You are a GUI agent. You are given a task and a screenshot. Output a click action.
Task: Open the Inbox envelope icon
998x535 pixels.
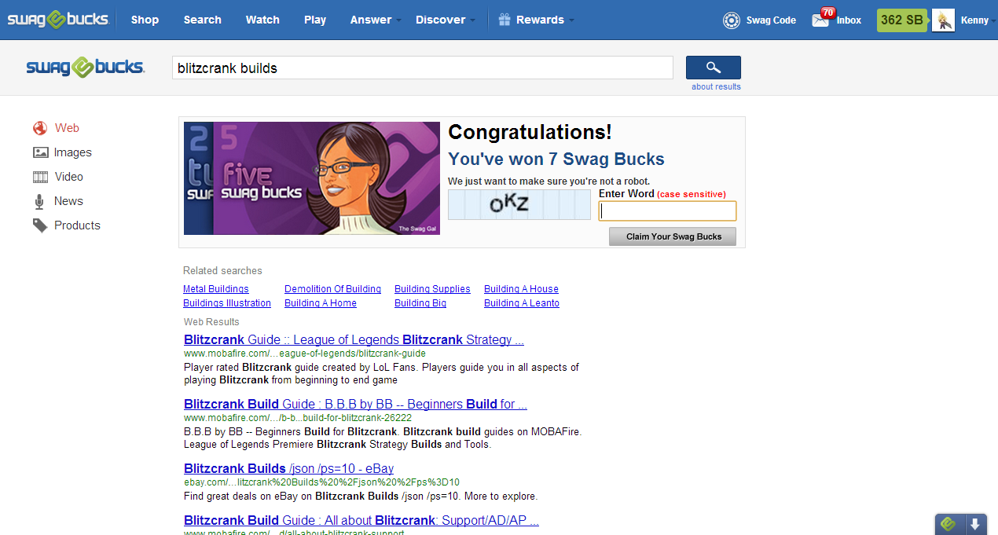820,20
